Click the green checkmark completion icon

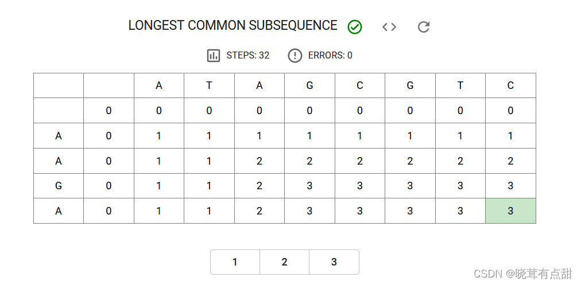tap(355, 27)
